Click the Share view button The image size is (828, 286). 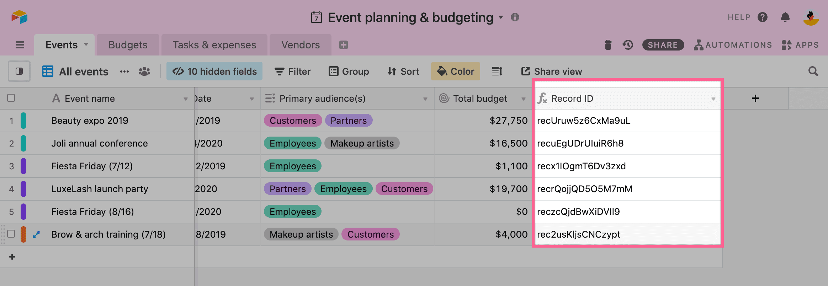point(552,71)
